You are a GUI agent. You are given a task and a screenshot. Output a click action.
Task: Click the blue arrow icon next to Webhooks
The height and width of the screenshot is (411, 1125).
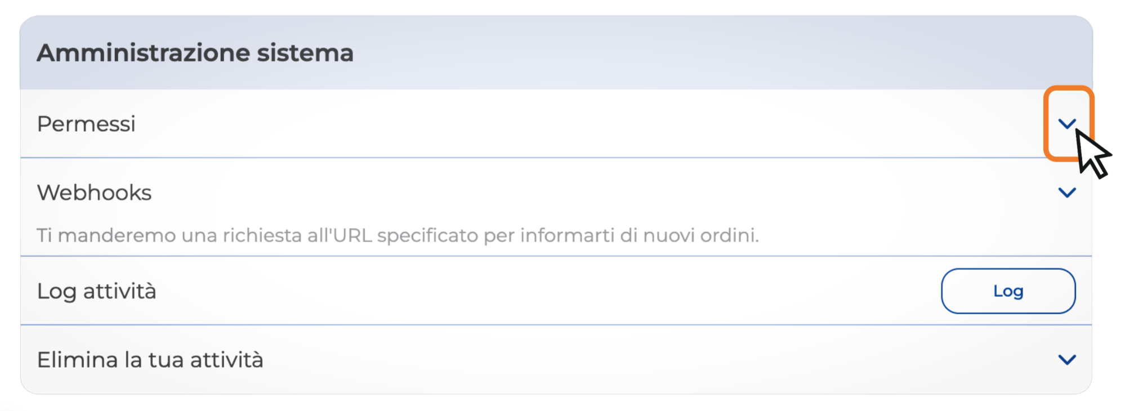(1066, 193)
